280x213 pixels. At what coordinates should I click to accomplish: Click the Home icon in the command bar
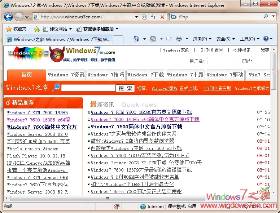click(x=136, y=39)
